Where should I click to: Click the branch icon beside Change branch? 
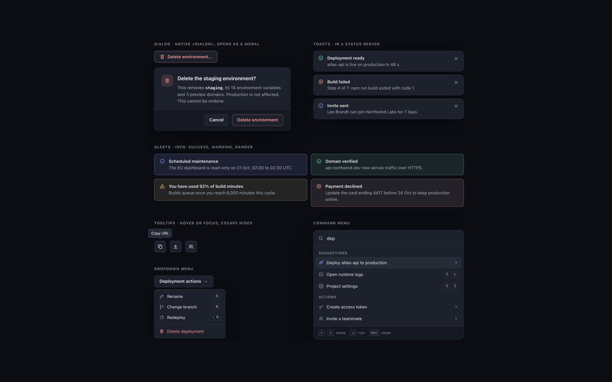pos(162,307)
